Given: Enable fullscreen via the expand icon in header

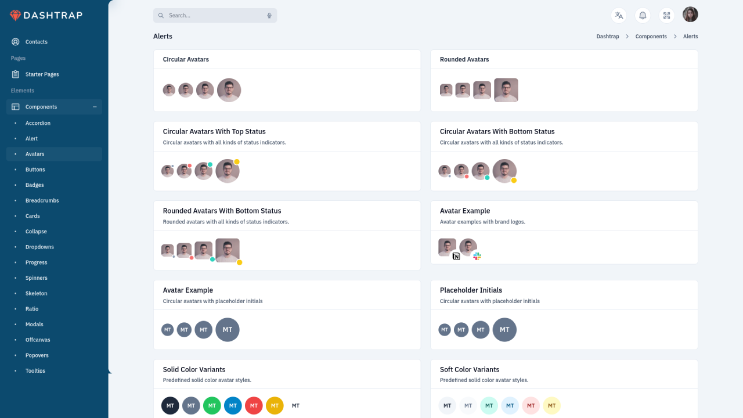Looking at the screenshot, I should (666, 16).
